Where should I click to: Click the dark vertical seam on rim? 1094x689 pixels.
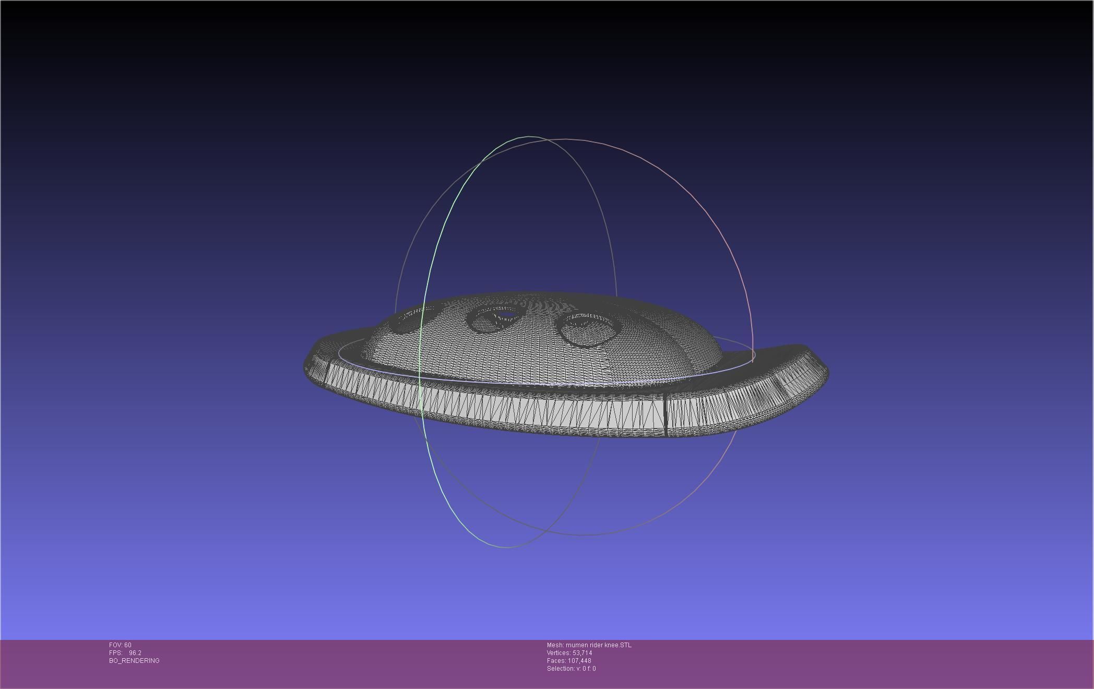coord(666,415)
